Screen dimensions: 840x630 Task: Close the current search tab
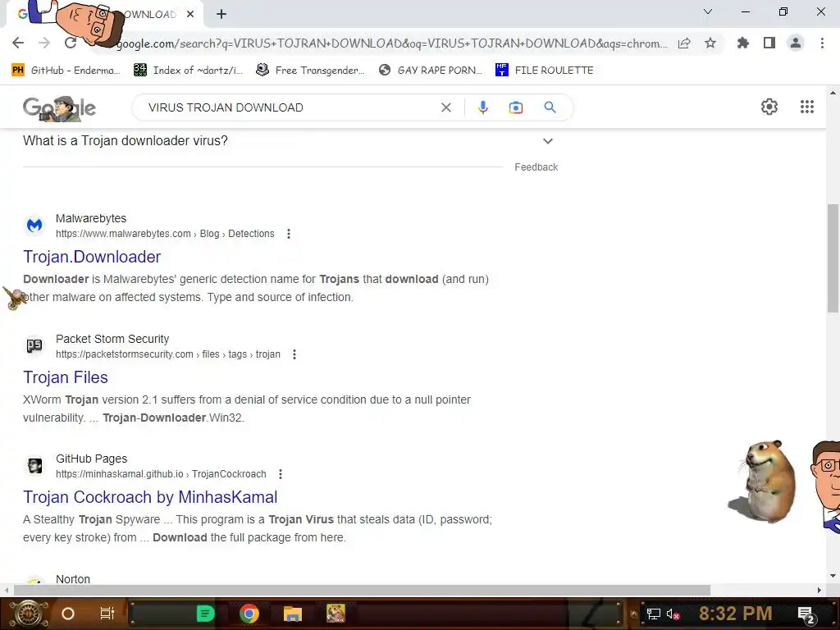click(x=190, y=14)
